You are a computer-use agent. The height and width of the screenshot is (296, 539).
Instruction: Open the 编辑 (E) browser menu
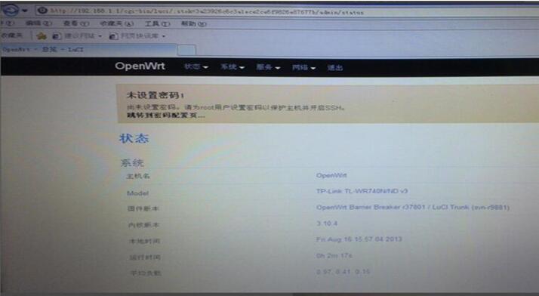[38, 23]
